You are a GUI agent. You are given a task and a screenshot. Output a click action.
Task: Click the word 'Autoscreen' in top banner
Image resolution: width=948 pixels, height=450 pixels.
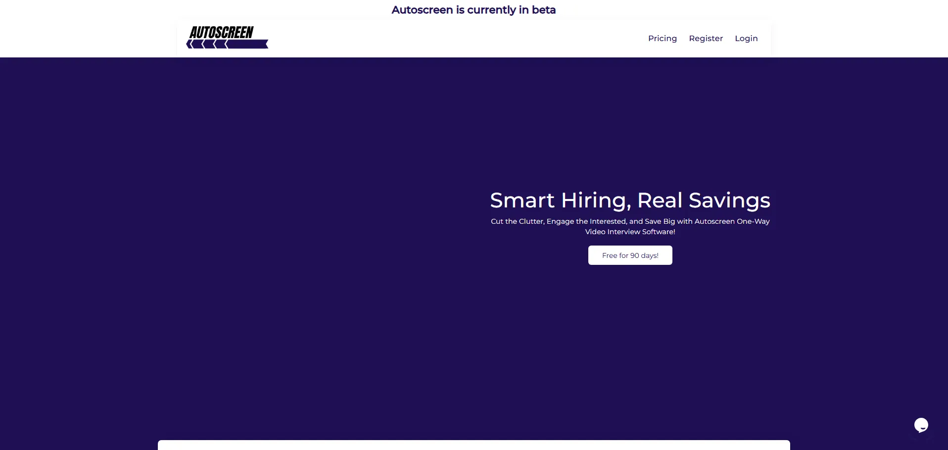click(422, 10)
